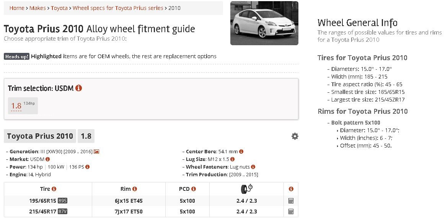The width and height of the screenshot is (448, 223).
Task: Click the 1.8 badge beside Toyota Prius 2010
Action: [x=86, y=136]
